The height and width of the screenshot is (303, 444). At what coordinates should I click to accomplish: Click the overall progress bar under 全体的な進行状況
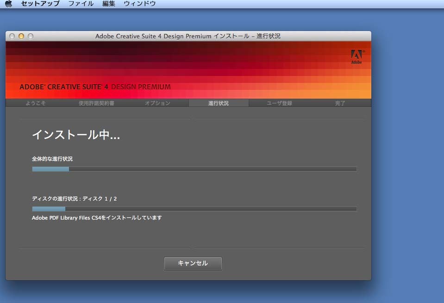(x=194, y=169)
